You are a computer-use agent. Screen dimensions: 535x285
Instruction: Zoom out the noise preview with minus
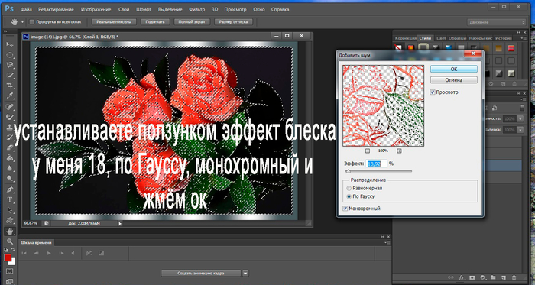368,151
